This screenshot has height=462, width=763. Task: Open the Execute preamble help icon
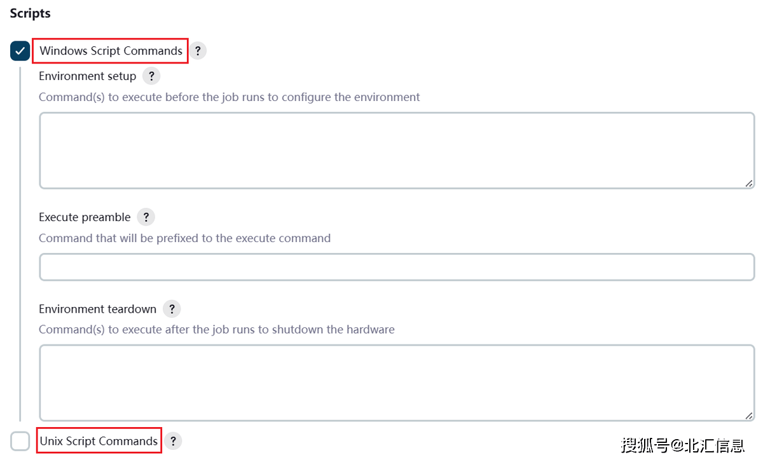pyautogui.click(x=146, y=217)
